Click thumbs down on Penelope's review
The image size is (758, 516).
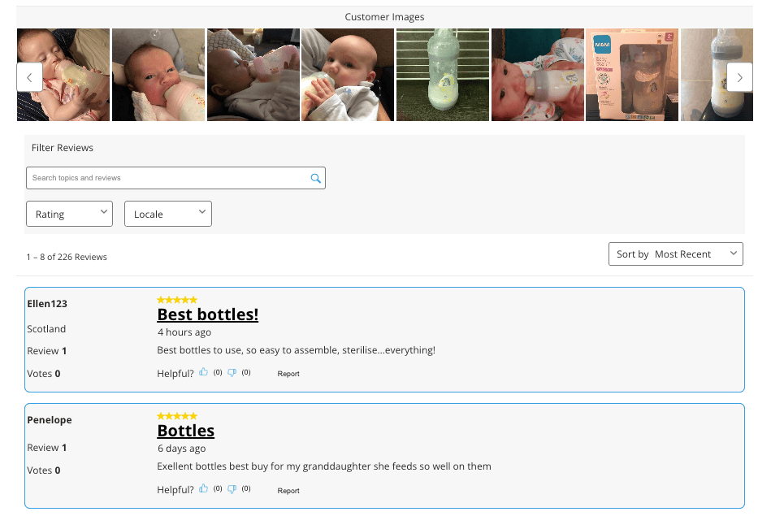click(232, 489)
